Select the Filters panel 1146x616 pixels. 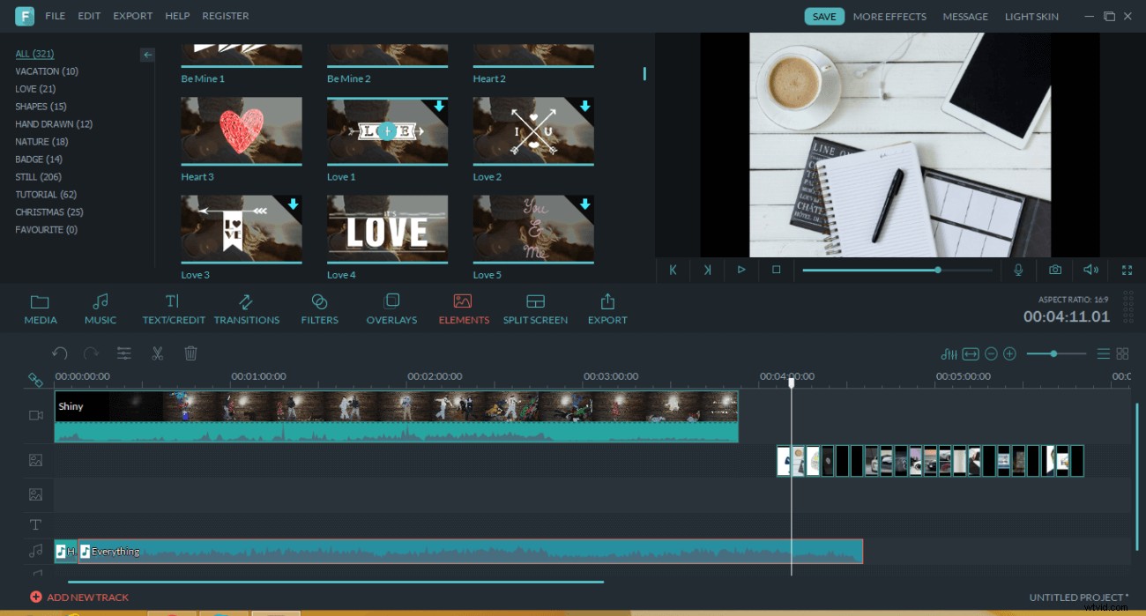pyautogui.click(x=319, y=308)
